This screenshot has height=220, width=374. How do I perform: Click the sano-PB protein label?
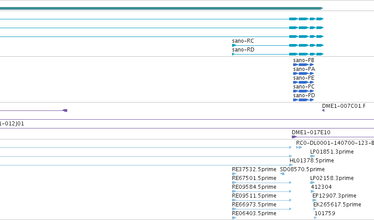click(x=304, y=60)
